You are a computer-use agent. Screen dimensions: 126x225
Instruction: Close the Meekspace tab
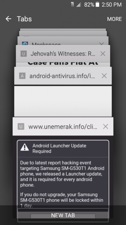[101, 43]
